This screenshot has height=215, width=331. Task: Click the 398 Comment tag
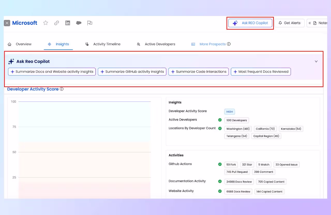[x=264, y=172]
